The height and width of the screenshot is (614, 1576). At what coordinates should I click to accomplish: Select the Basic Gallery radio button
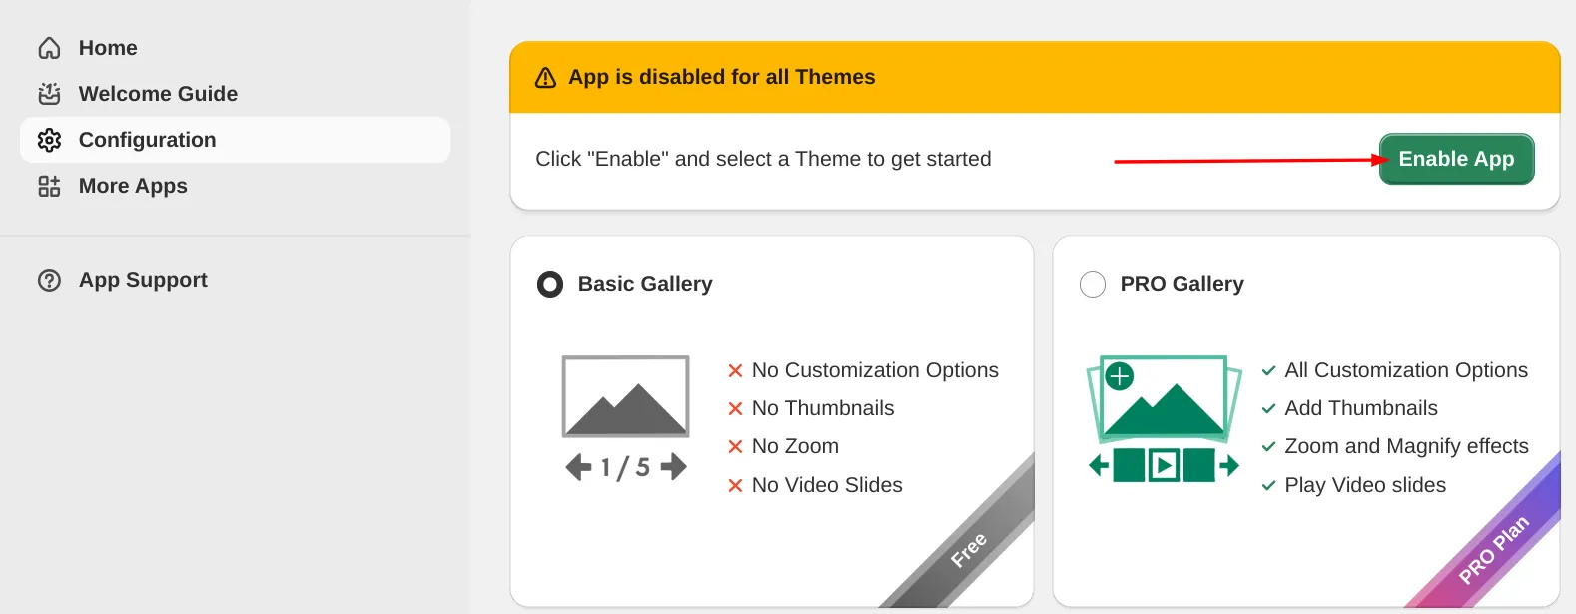pyautogui.click(x=549, y=284)
